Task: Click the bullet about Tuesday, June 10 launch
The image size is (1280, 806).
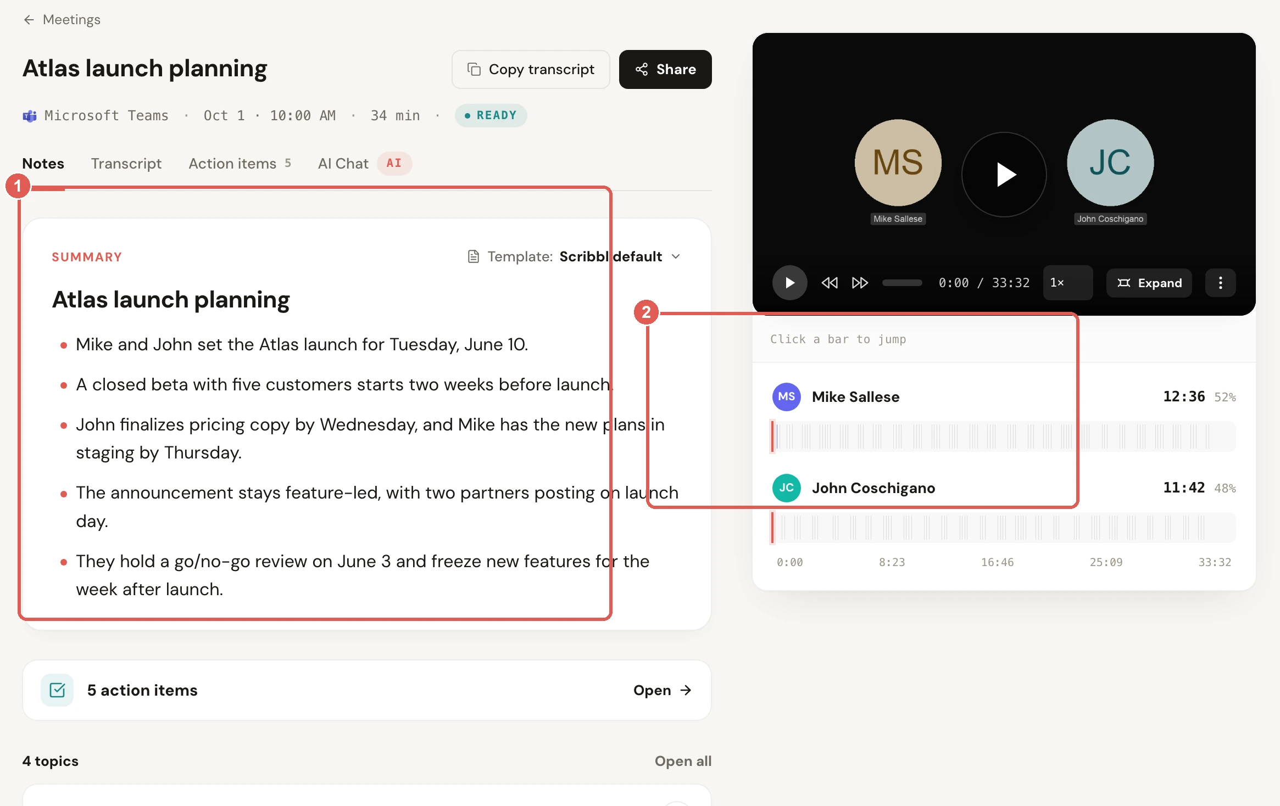Action: 302,344
